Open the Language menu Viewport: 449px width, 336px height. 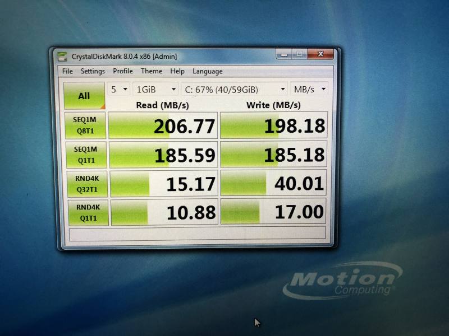pyautogui.click(x=208, y=71)
